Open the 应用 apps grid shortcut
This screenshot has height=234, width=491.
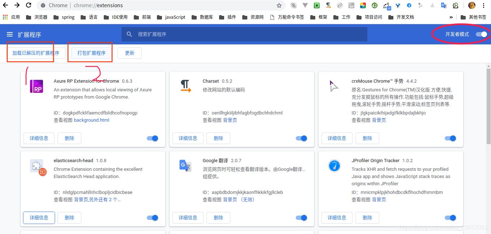click(x=11, y=17)
